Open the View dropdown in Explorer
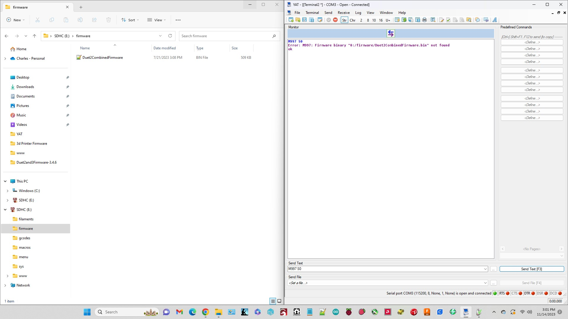 [156, 20]
